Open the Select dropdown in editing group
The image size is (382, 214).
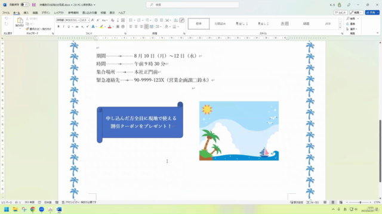(x=352, y=29)
